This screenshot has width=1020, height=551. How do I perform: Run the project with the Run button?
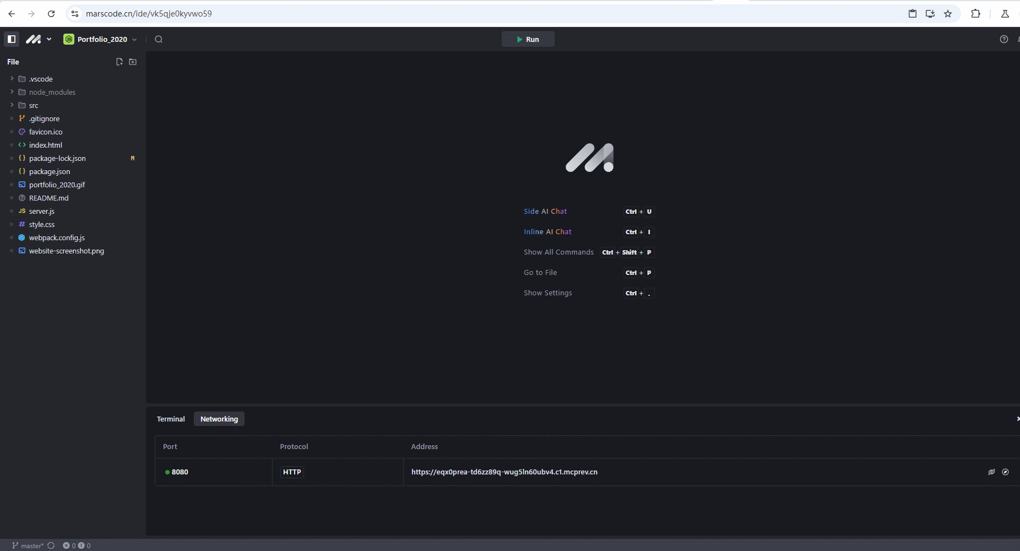(x=528, y=39)
